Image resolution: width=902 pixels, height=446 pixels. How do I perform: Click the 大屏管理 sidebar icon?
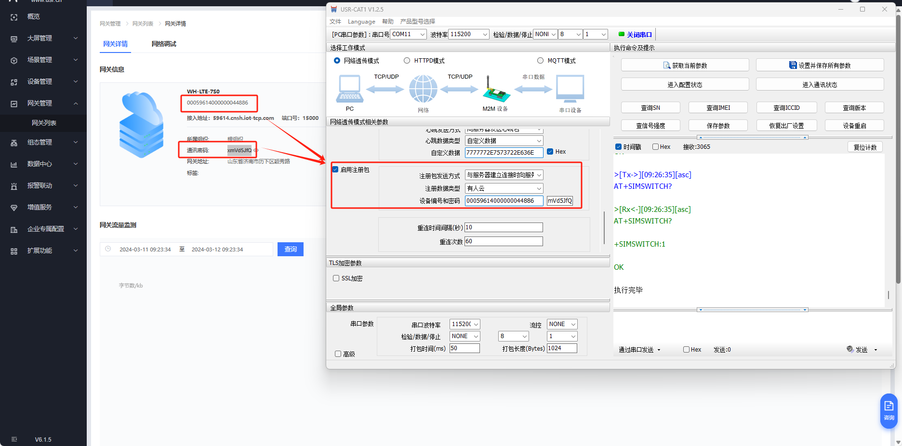(x=14, y=39)
